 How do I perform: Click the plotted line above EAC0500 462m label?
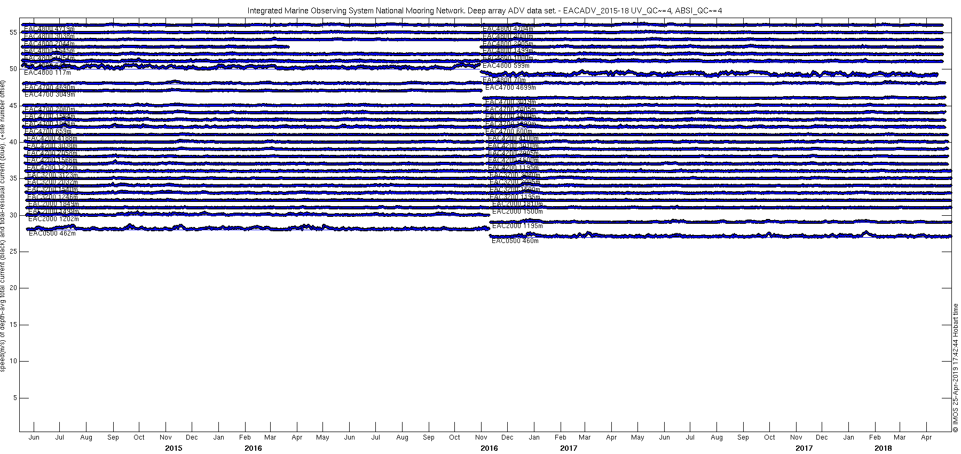tap(258, 228)
